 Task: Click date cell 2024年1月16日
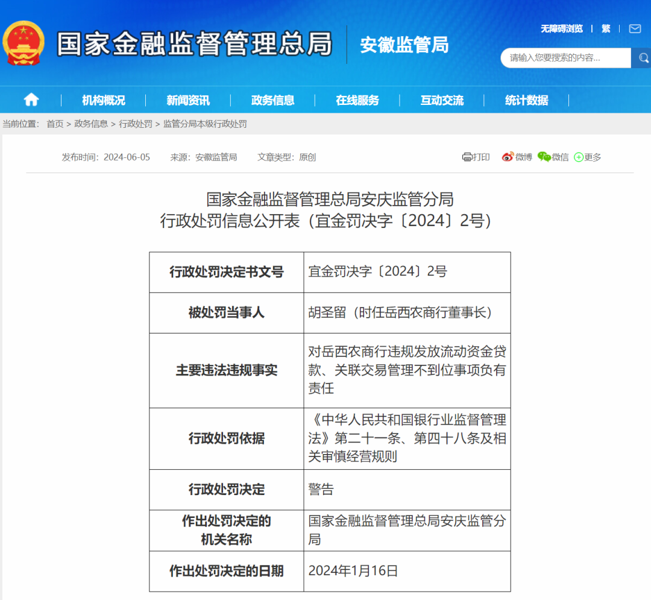[x=407, y=571]
